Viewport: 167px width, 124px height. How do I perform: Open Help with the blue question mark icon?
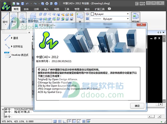point(56,4)
